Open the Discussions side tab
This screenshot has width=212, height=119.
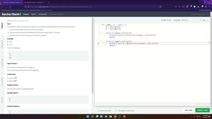click(2, 81)
